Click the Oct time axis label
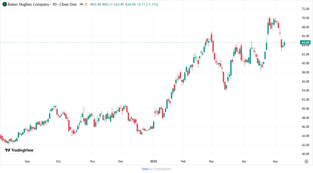 coord(58,161)
